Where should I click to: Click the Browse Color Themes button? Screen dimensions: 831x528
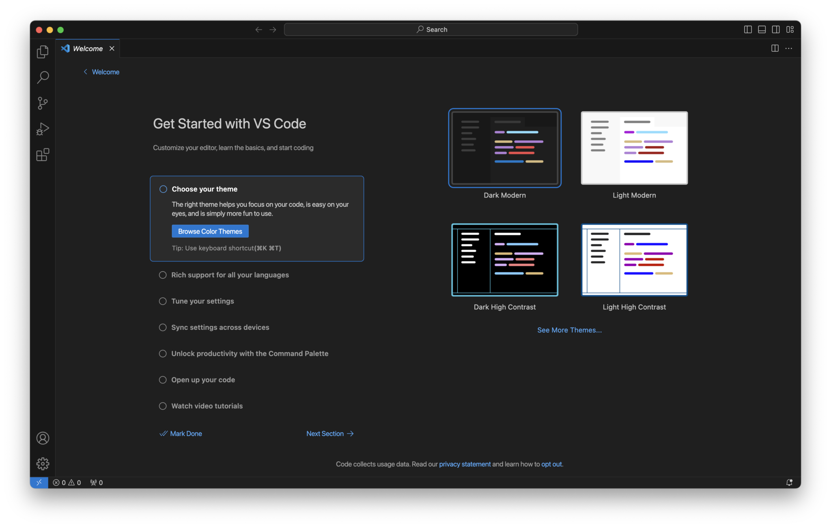209,231
